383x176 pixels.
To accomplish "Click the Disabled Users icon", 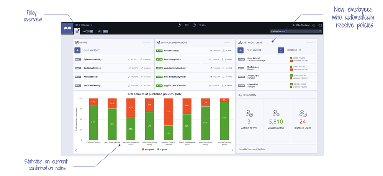I will point(303,113).
